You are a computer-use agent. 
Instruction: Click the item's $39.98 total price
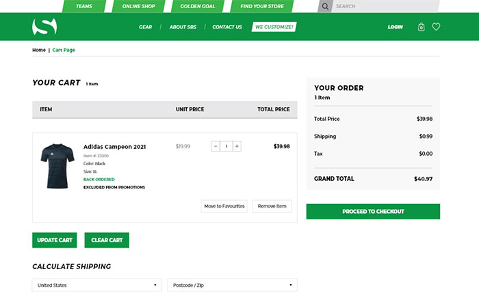coord(281,146)
